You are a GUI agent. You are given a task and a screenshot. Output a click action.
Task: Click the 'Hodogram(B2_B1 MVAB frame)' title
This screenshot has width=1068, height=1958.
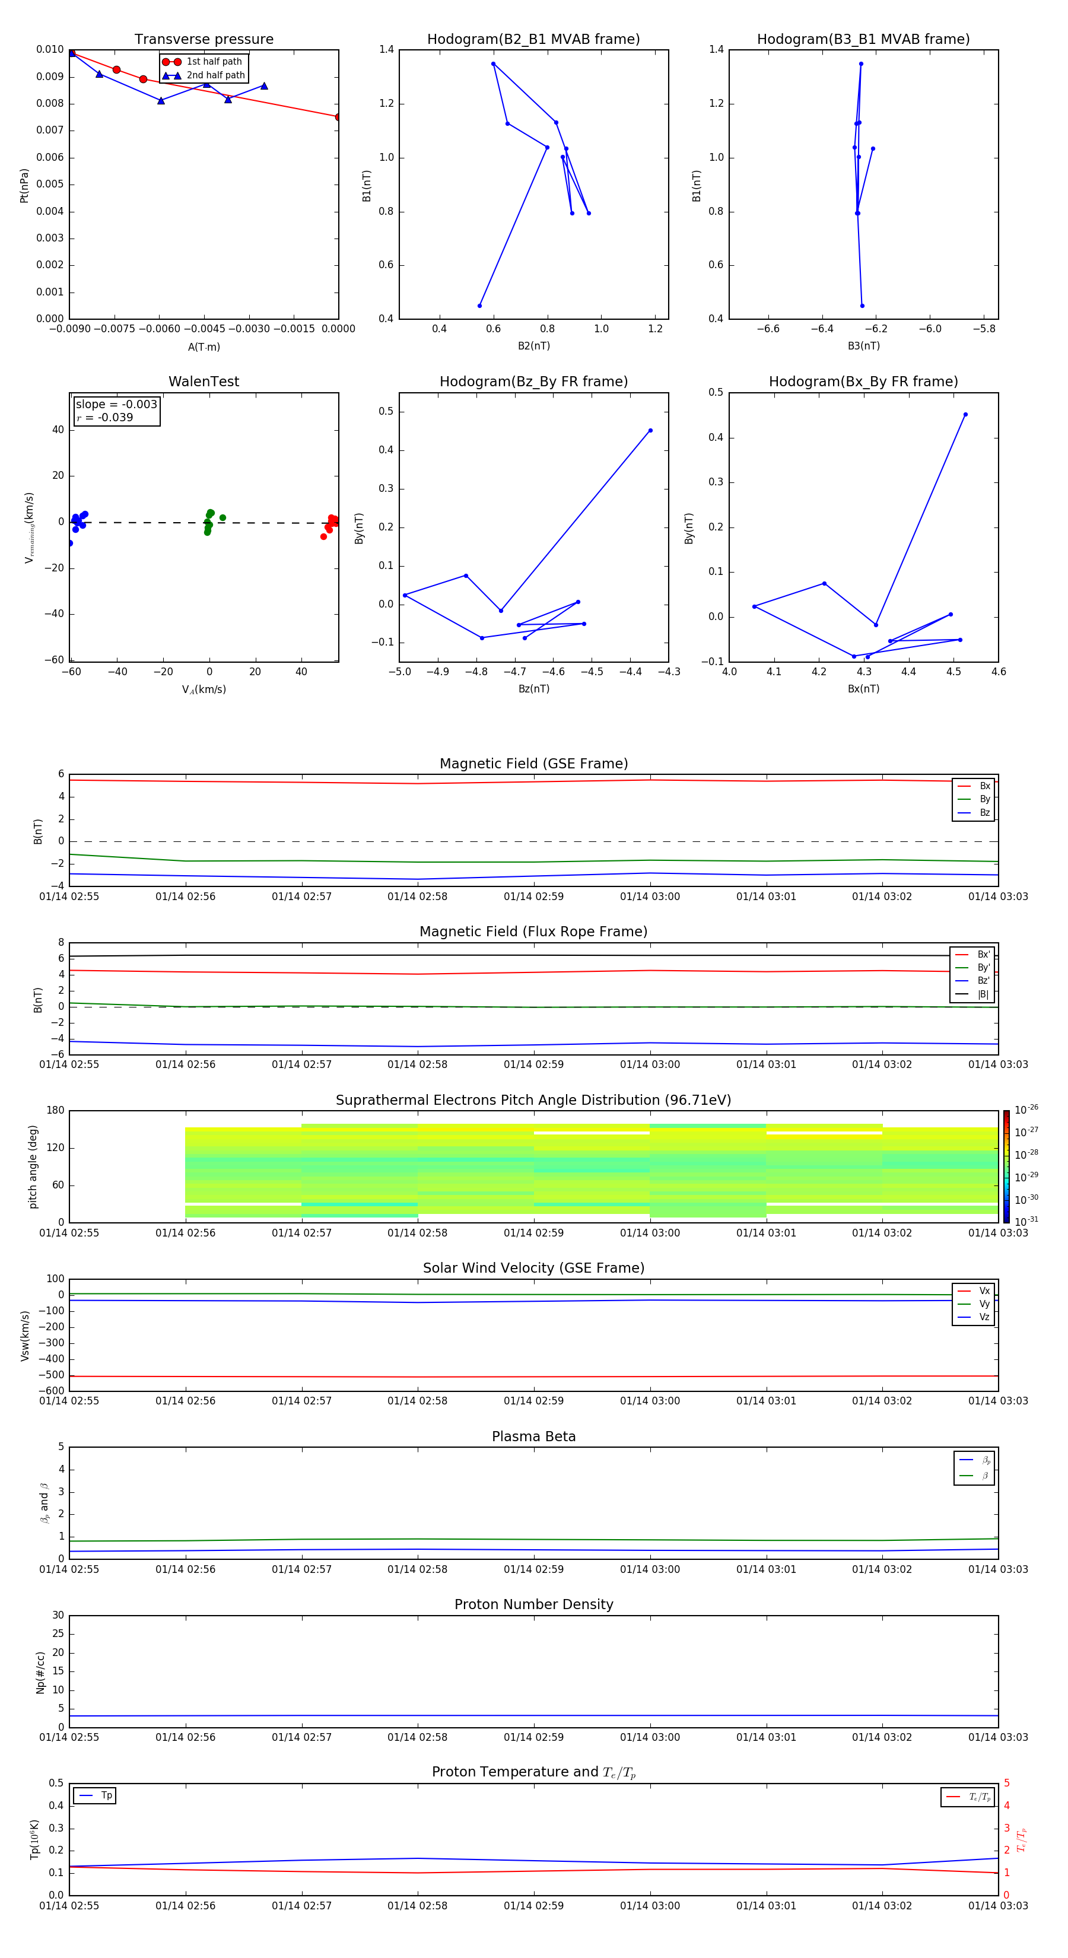click(533, 40)
